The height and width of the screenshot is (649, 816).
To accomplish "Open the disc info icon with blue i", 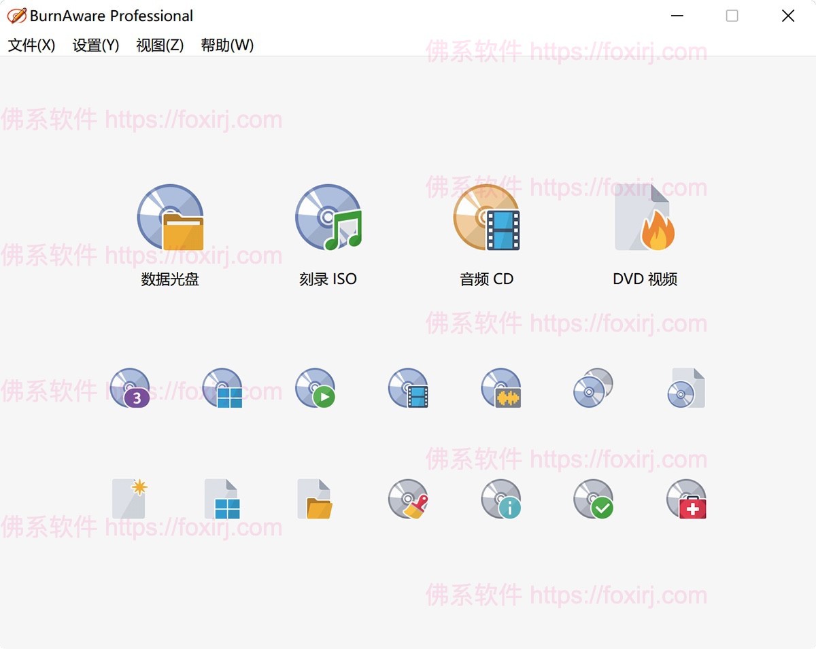I will (x=501, y=499).
